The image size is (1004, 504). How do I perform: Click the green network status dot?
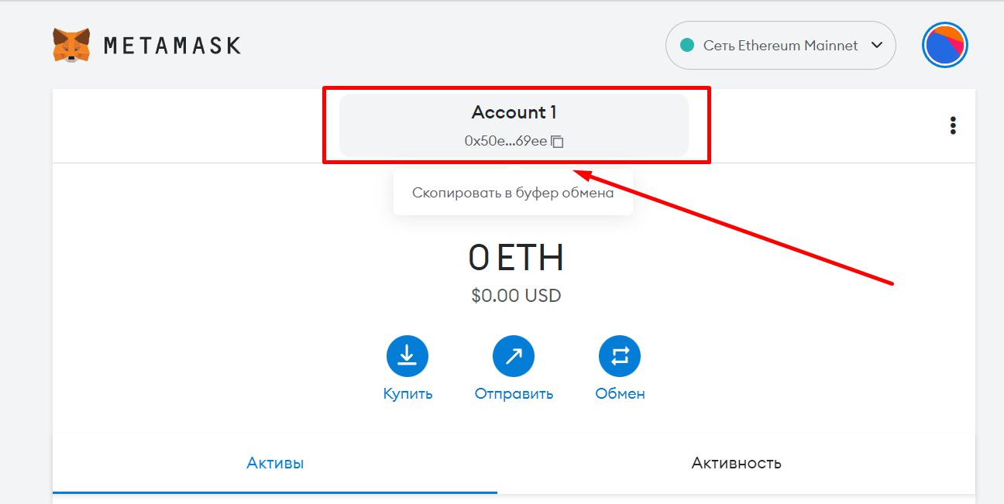[x=686, y=46]
